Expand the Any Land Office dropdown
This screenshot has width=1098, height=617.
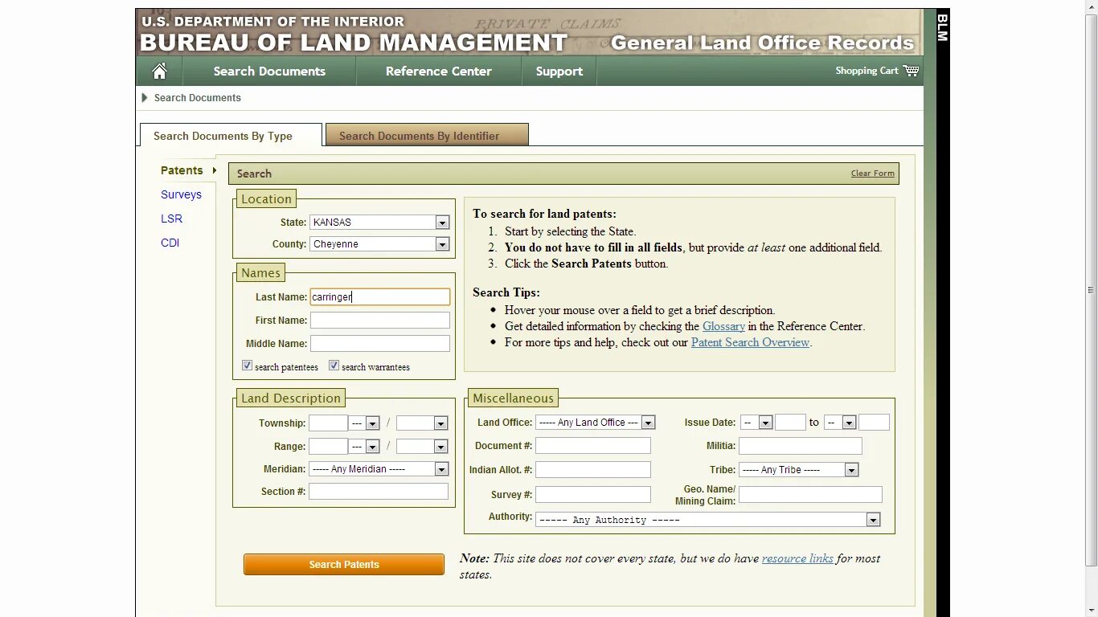click(x=596, y=423)
